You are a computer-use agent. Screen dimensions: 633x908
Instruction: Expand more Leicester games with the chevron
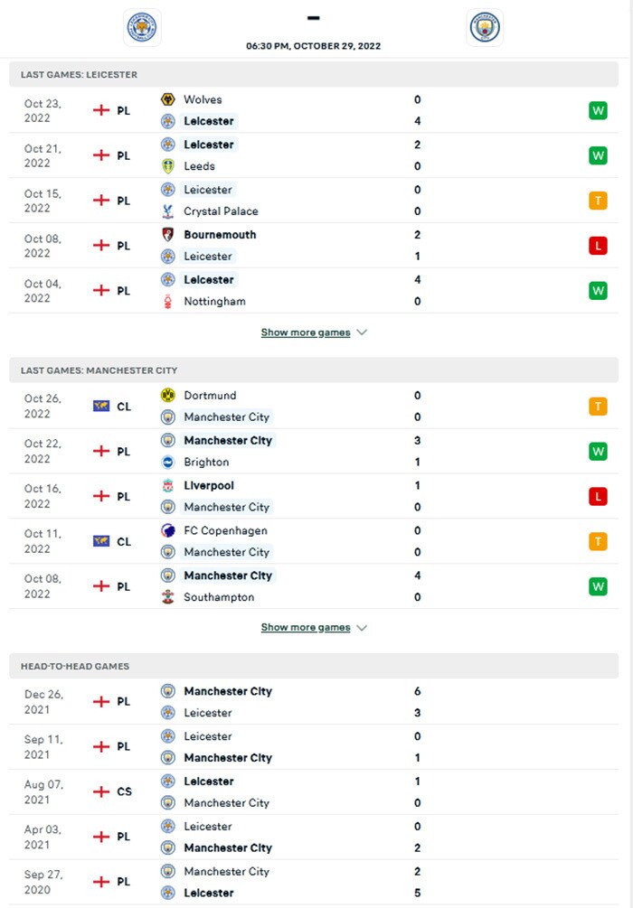[362, 332]
